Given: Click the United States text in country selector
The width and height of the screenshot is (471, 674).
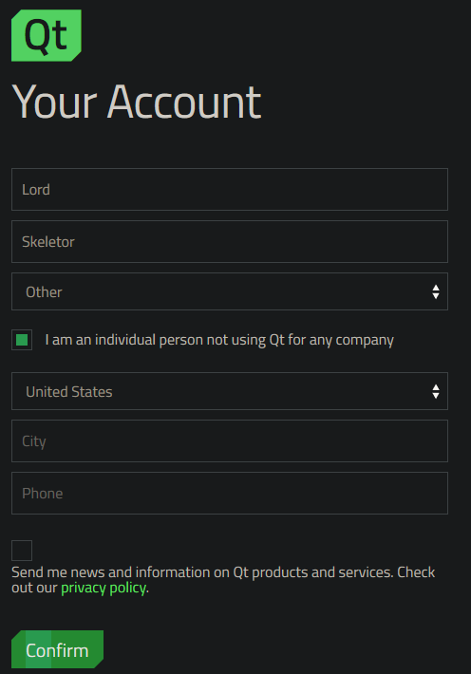Looking at the screenshot, I should 68,392.
